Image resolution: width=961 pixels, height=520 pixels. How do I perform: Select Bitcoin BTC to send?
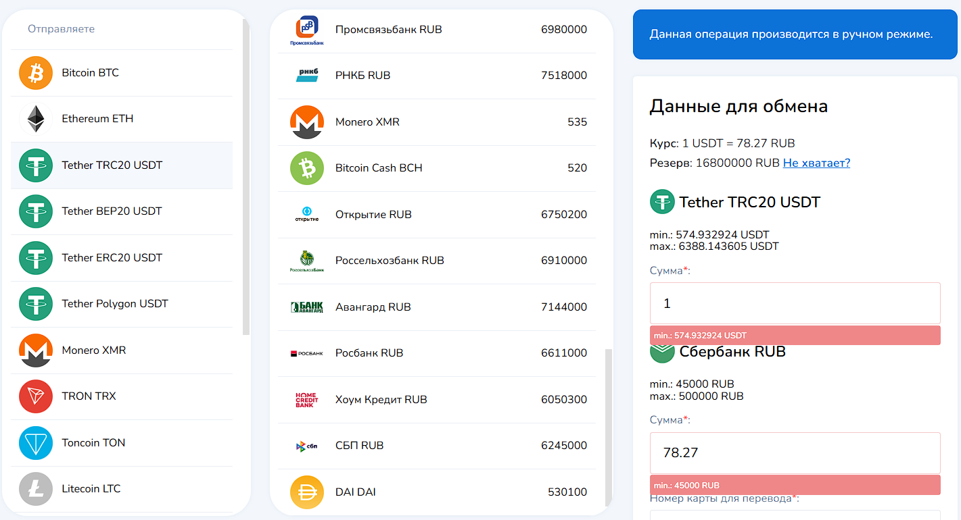[x=122, y=73]
